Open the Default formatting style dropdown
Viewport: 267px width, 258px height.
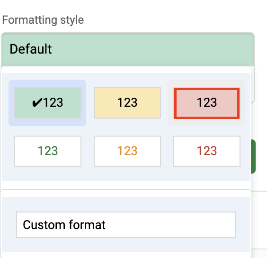tap(128, 49)
